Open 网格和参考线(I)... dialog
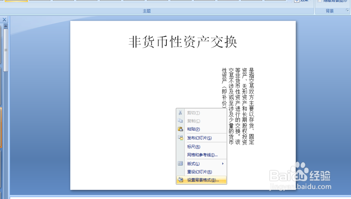 coord(201,155)
